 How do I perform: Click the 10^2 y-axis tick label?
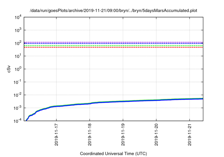(18, 43)
